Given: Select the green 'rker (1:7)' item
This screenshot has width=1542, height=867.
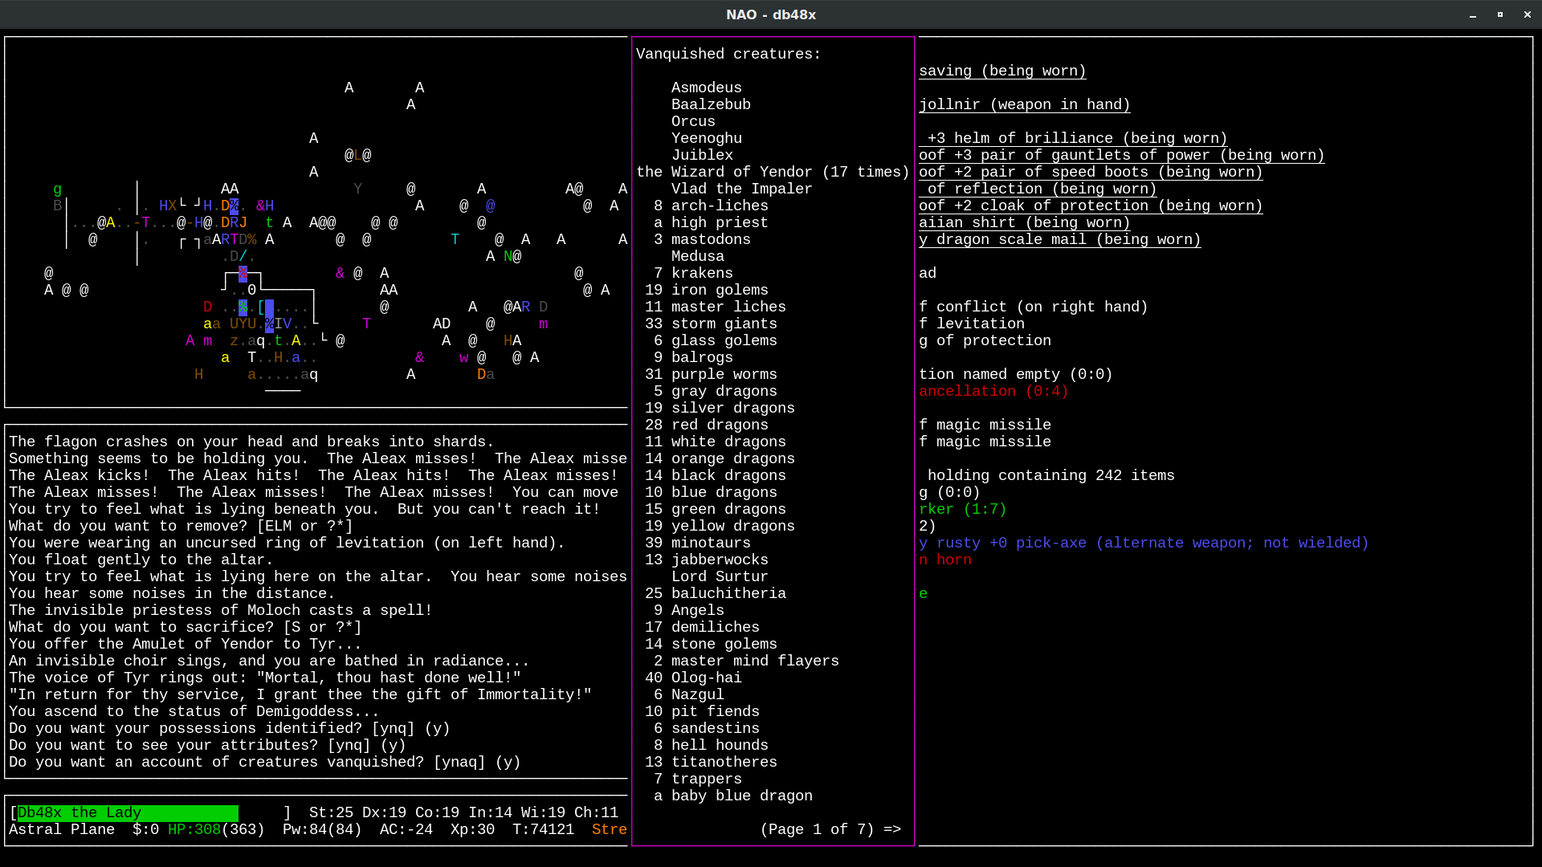Looking at the screenshot, I should click(x=962, y=509).
